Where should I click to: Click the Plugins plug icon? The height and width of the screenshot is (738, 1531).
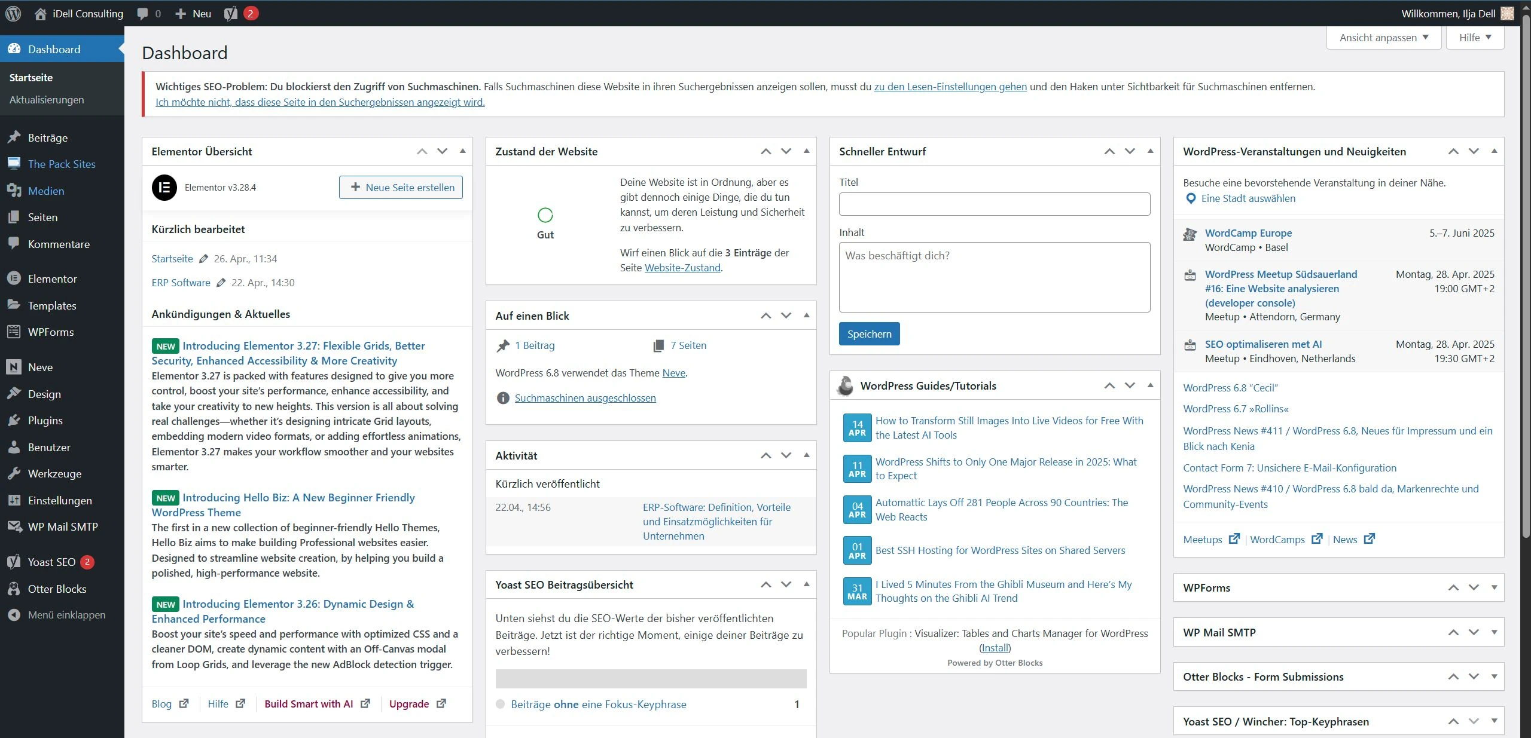pyautogui.click(x=14, y=420)
